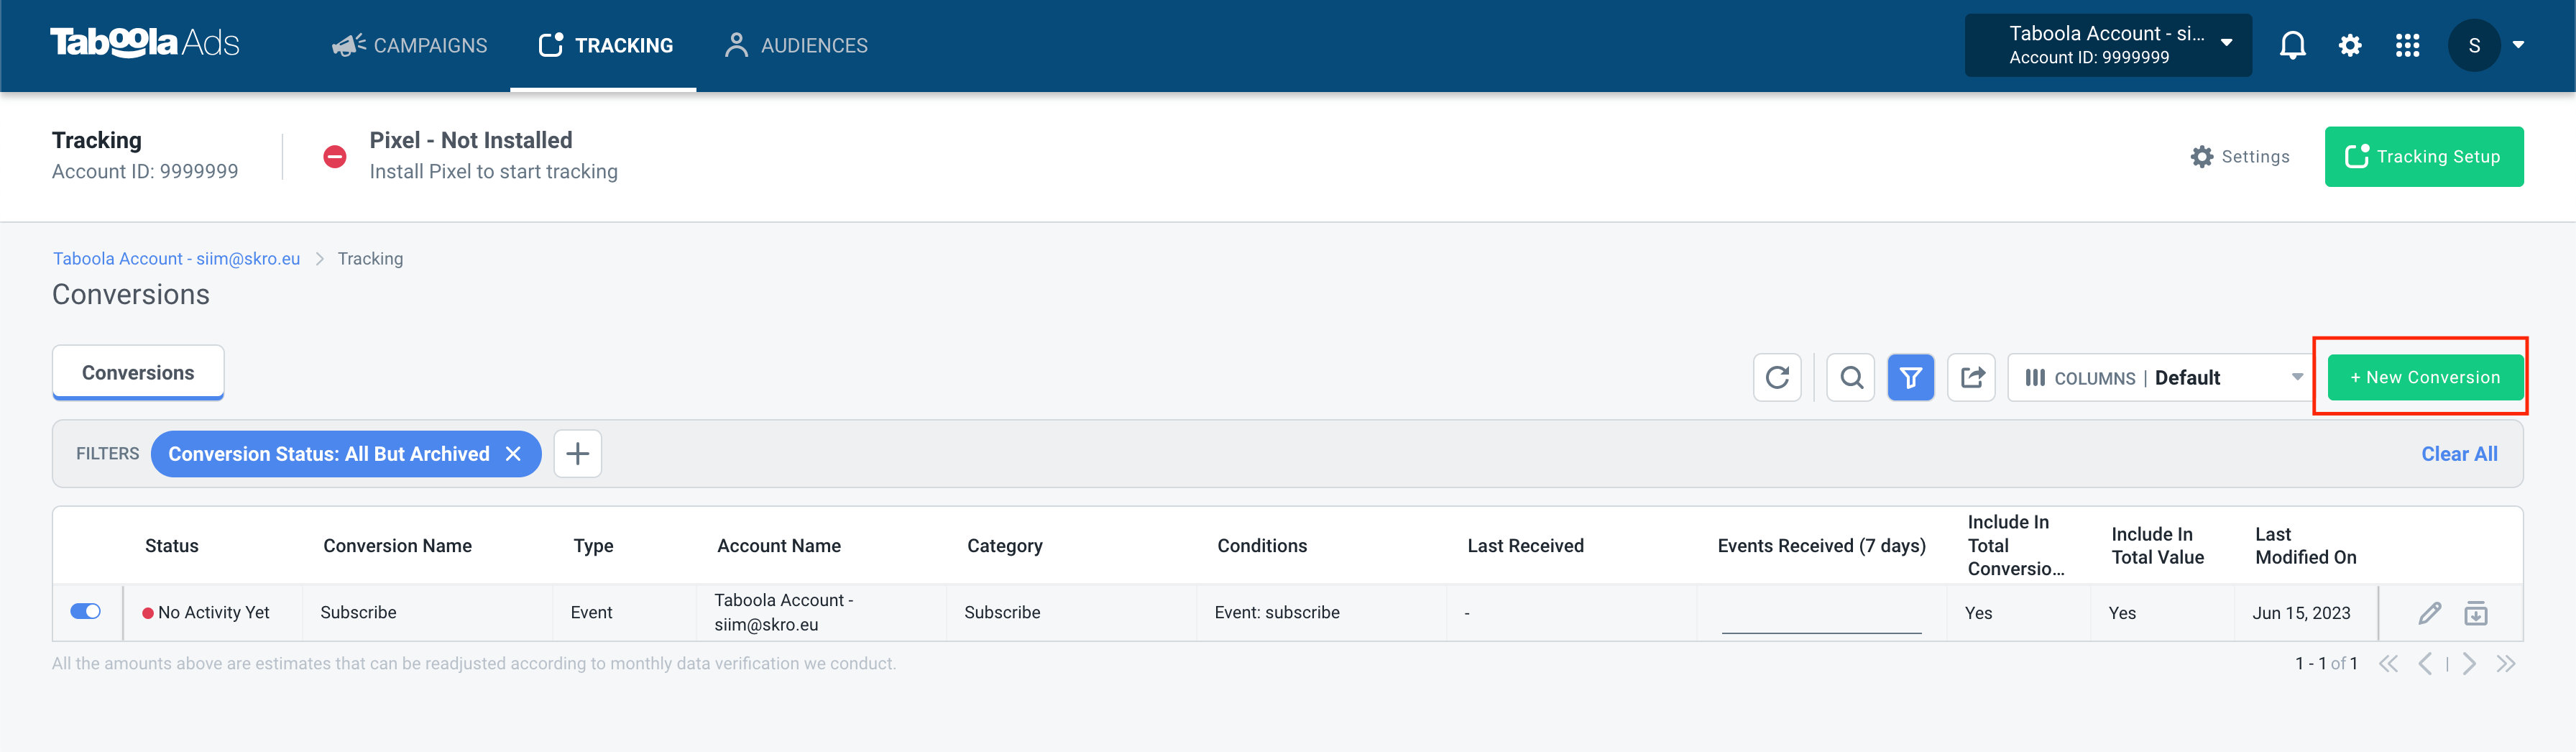
Task: Open tracking Settings link
Action: (x=2239, y=156)
